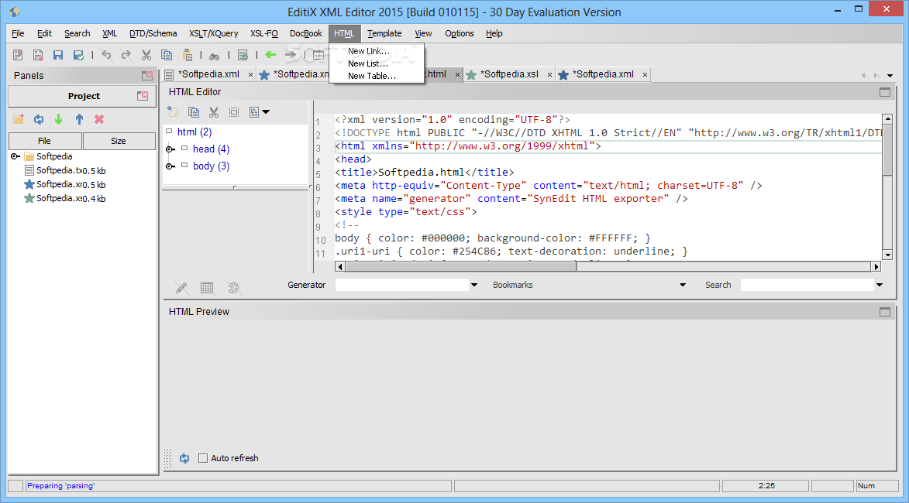The width and height of the screenshot is (909, 503).
Task: Click the green down arrow in Project panel
Action: point(59,119)
